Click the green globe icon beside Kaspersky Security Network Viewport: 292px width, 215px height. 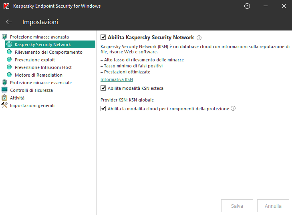9,45
